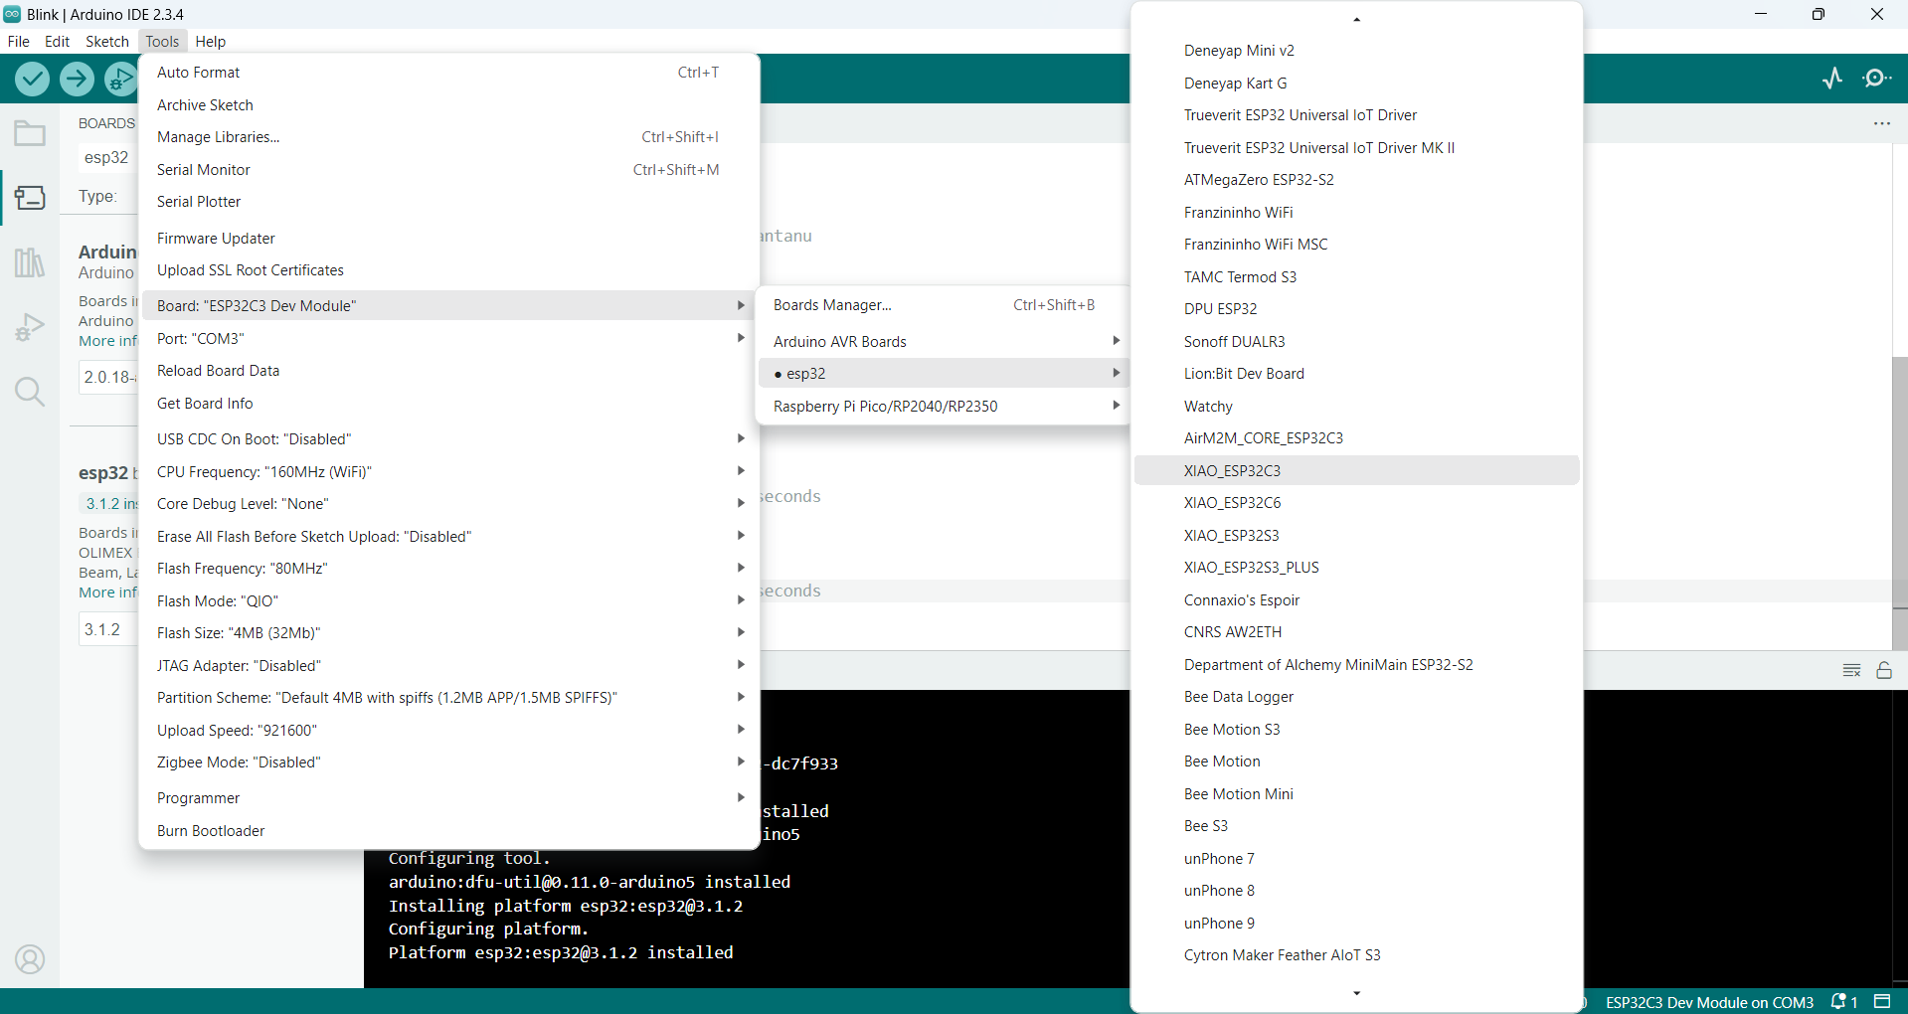Viewport: 1908px width, 1014px height.
Task: Open the Edit menu
Action: coord(58,41)
